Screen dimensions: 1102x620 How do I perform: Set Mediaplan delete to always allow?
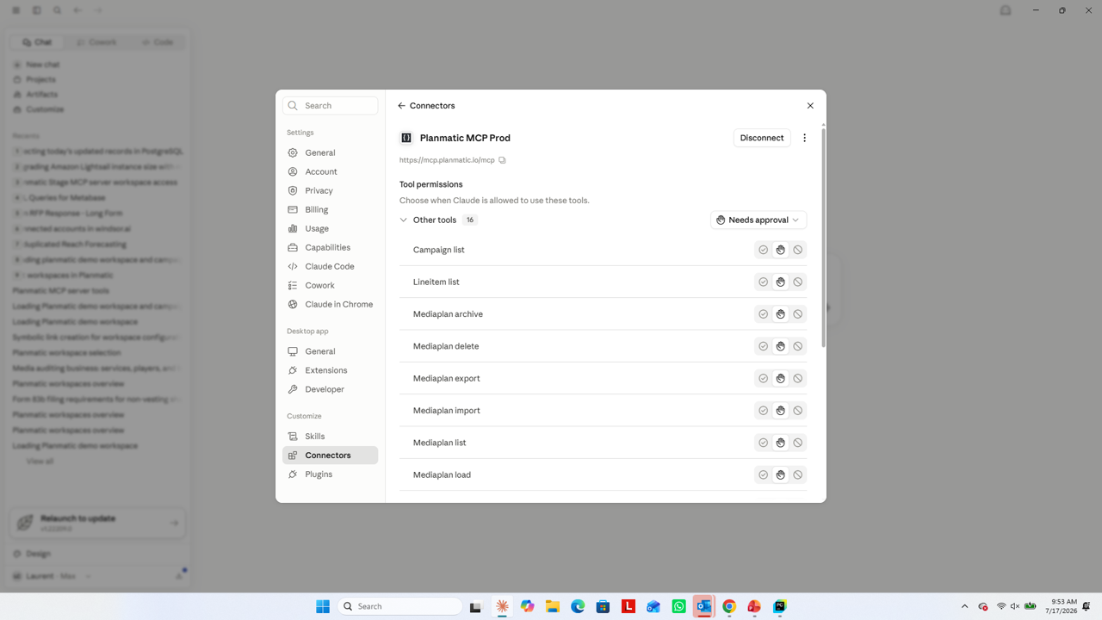tap(764, 346)
